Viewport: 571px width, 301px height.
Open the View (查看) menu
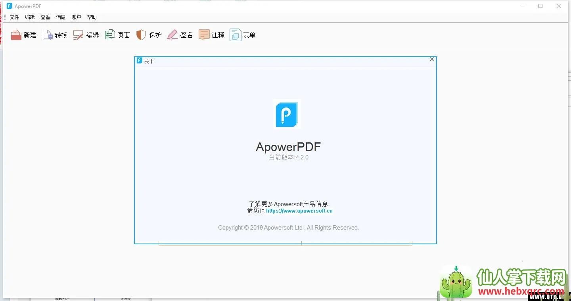45,17
